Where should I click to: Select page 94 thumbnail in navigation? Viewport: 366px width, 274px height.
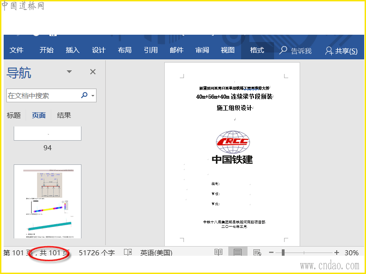pyautogui.click(x=48, y=133)
